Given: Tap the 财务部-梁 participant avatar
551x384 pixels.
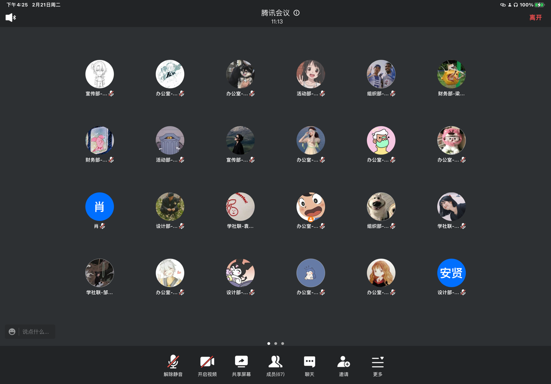Looking at the screenshot, I should 451,74.
